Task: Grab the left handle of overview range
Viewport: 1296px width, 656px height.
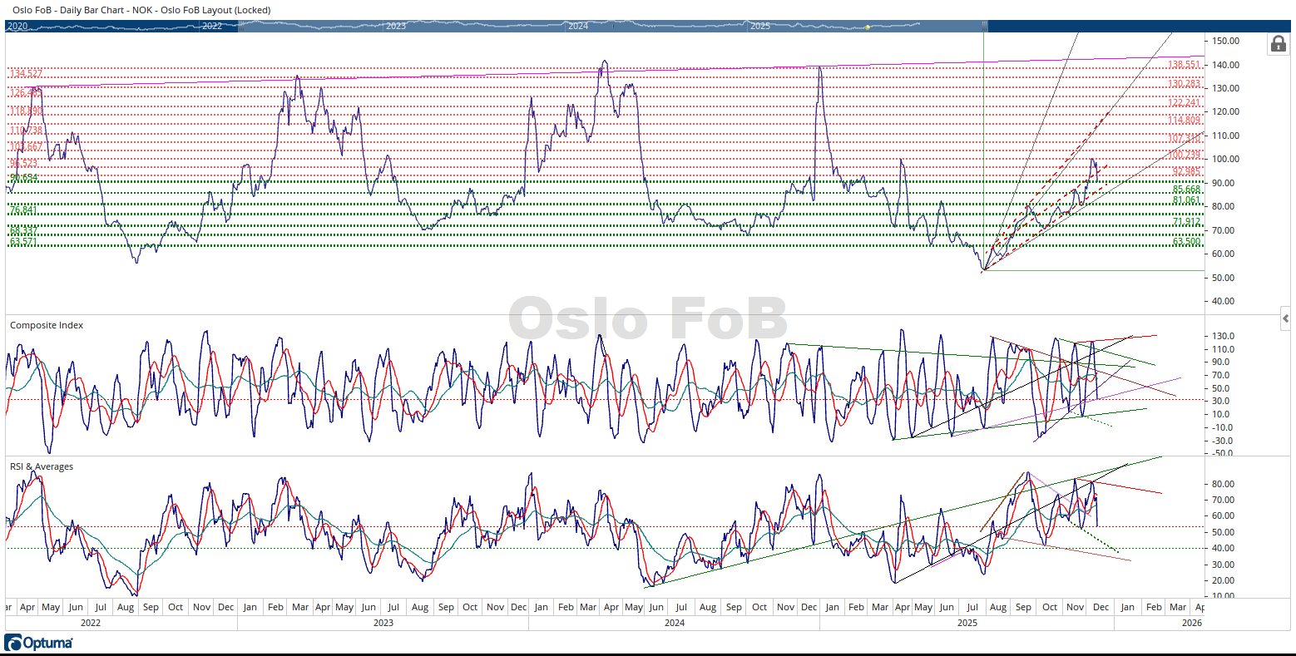Action: coord(239,26)
